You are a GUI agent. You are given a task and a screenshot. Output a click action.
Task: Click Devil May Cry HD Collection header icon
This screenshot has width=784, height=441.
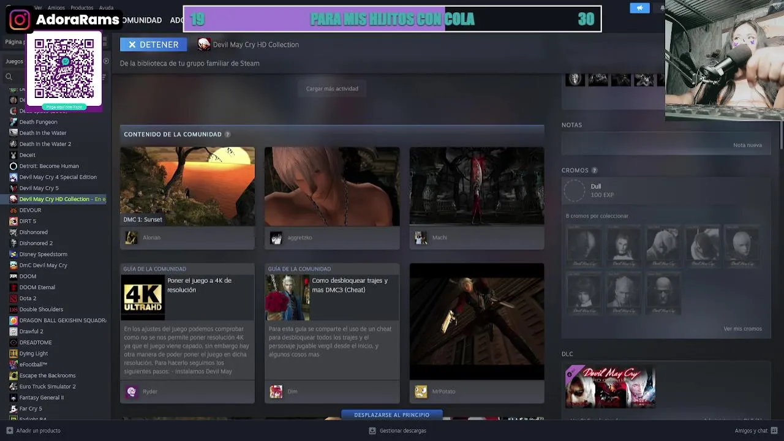204,44
